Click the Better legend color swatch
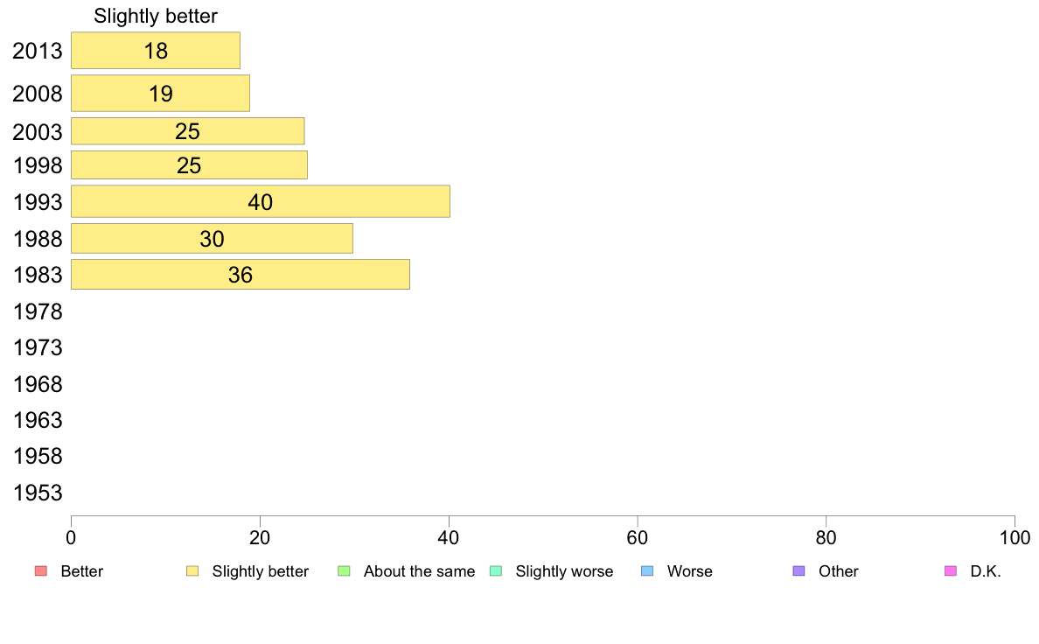The width and height of the screenshot is (1039, 644). click(x=40, y=571)
